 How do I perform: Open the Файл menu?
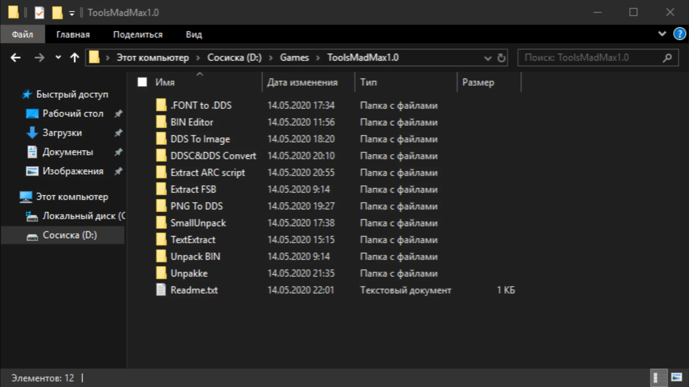click(22, 34)
